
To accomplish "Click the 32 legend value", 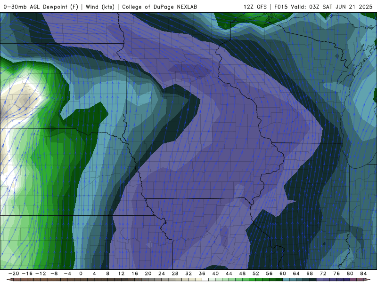I will 188,274.
